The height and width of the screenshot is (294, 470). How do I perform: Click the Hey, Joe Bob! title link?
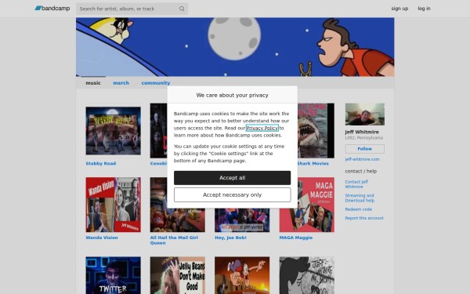[x=230, y=238]
